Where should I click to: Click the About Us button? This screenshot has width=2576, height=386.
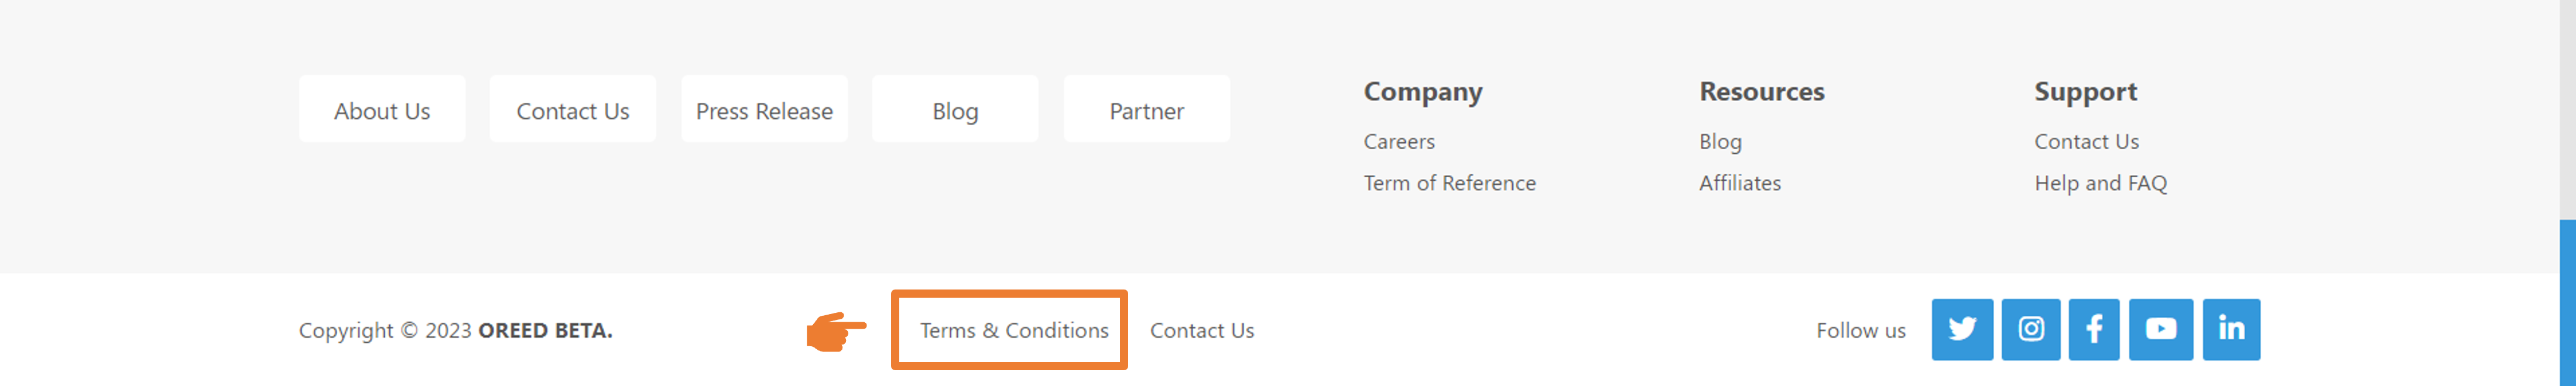382,109
